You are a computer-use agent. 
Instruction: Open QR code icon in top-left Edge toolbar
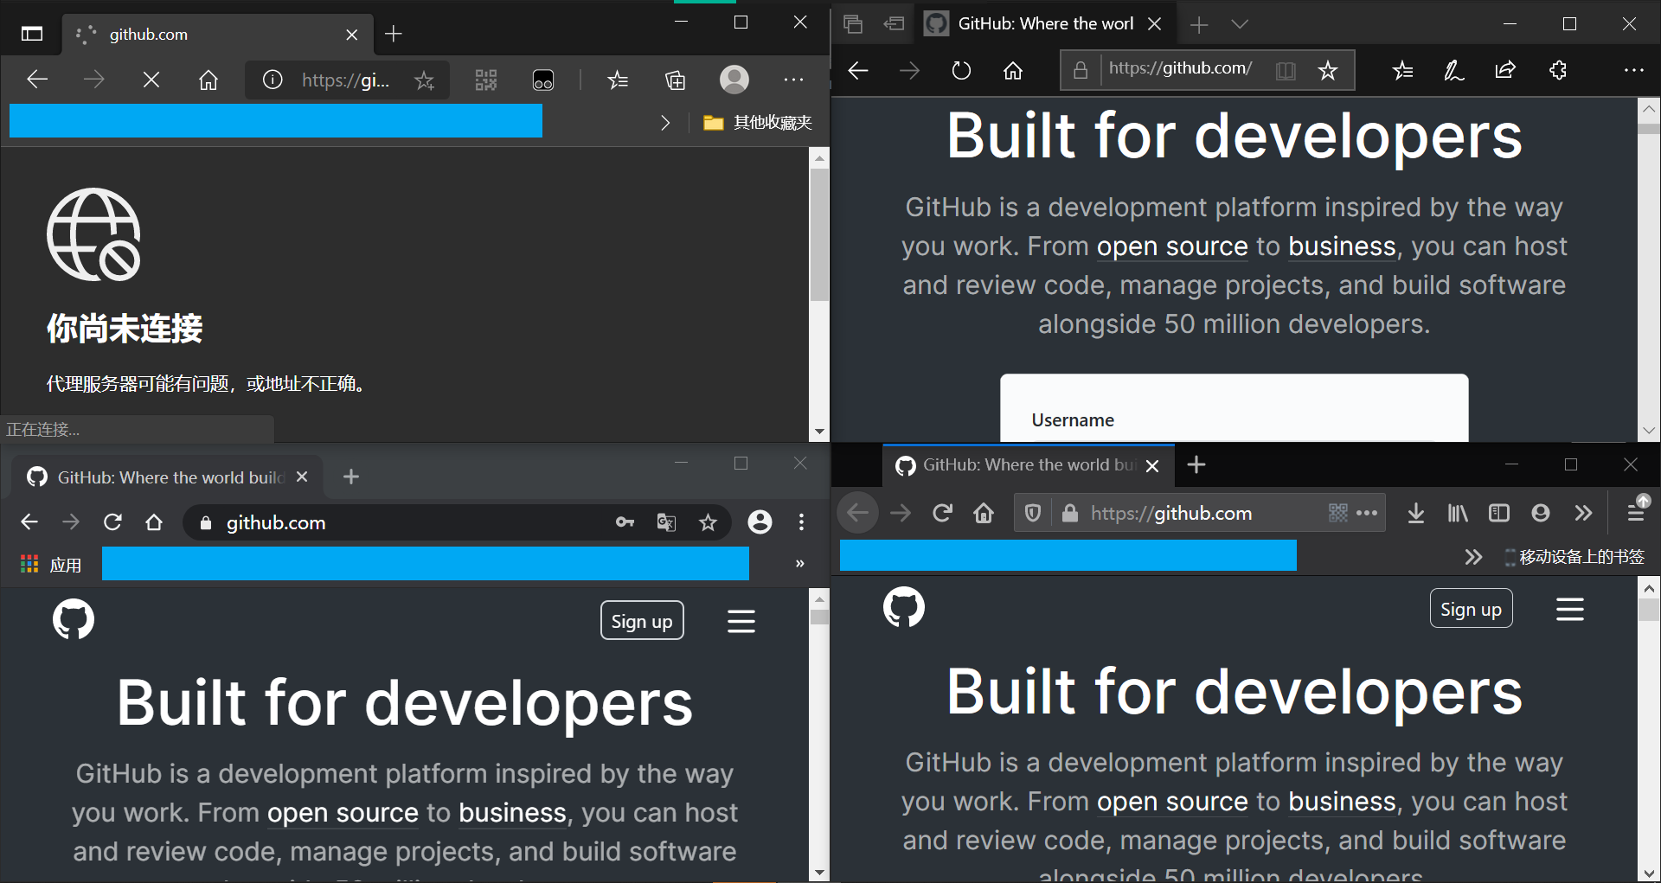(486, 80)
